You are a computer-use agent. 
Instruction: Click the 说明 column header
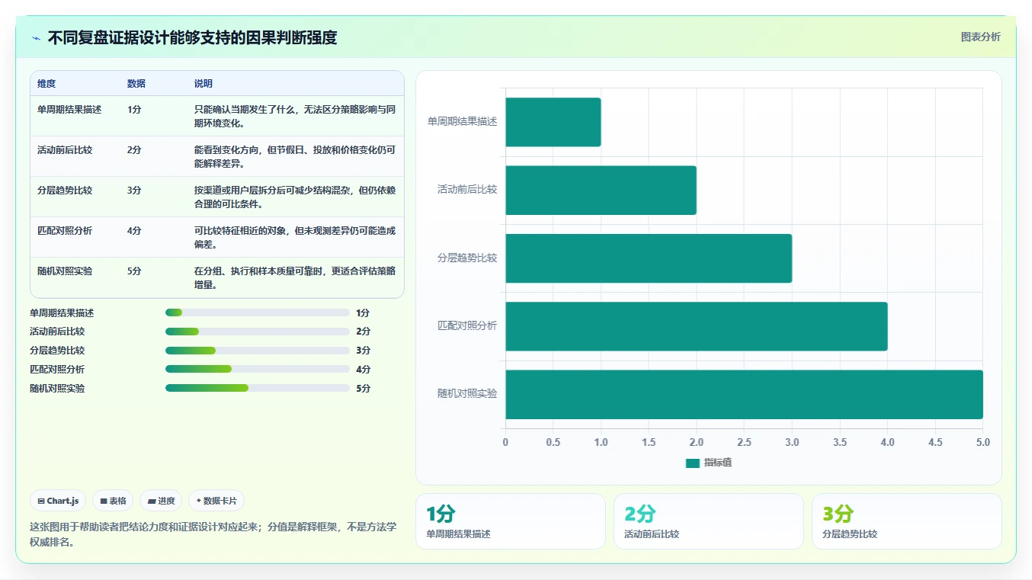tap(204, 84)
